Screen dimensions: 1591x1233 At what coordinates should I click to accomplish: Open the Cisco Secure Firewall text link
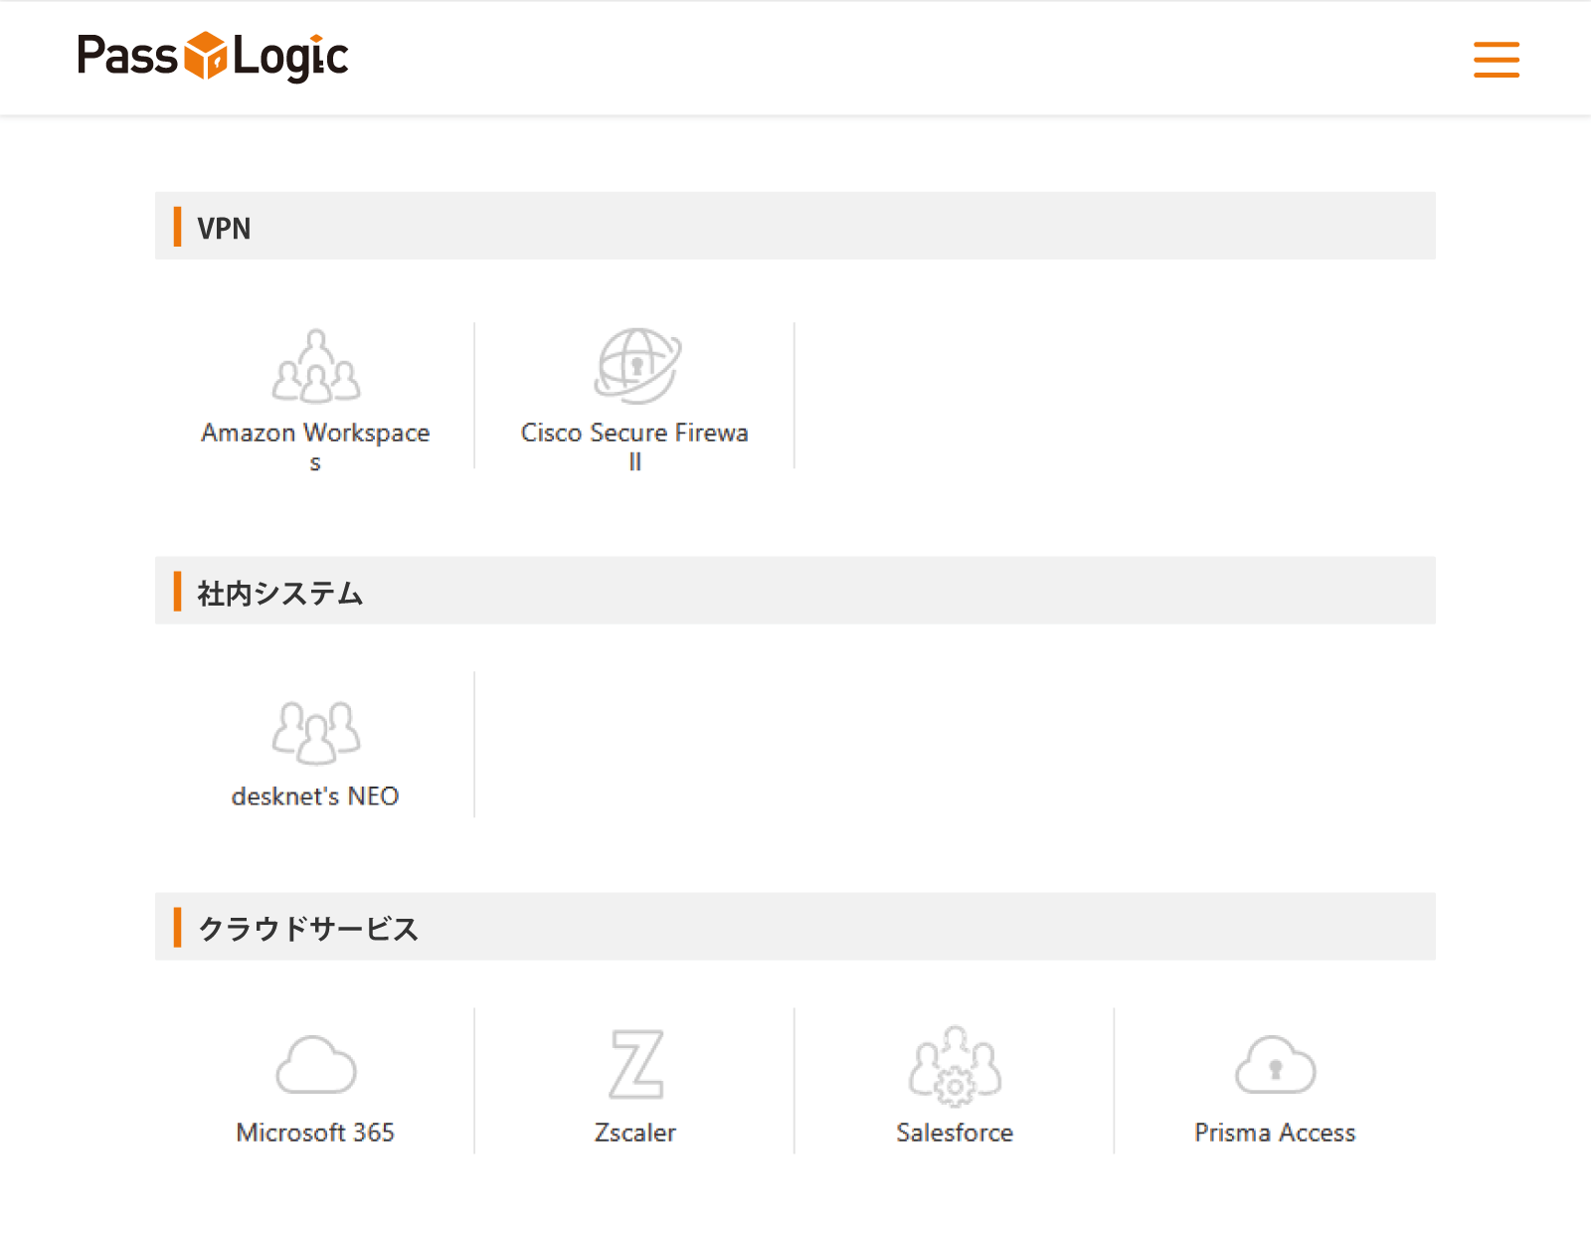click(634, 434)
